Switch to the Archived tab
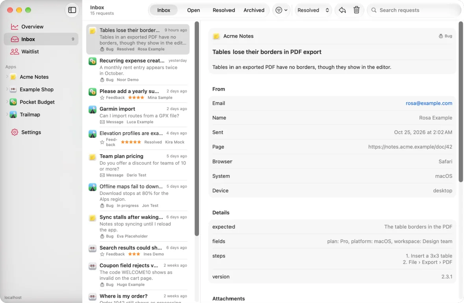This screenshot has height=303, width=464. (x=254, y=10)
